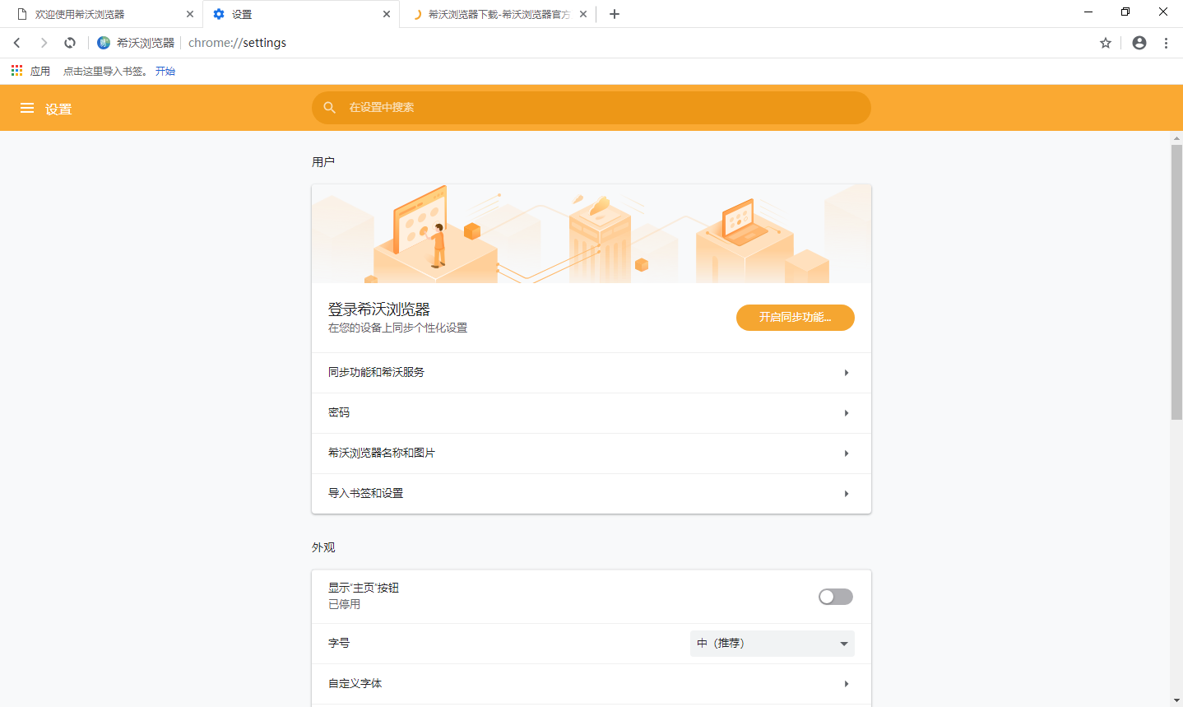Open the three-dot browser menu

pyautogui.click(x=1166, y=42)
